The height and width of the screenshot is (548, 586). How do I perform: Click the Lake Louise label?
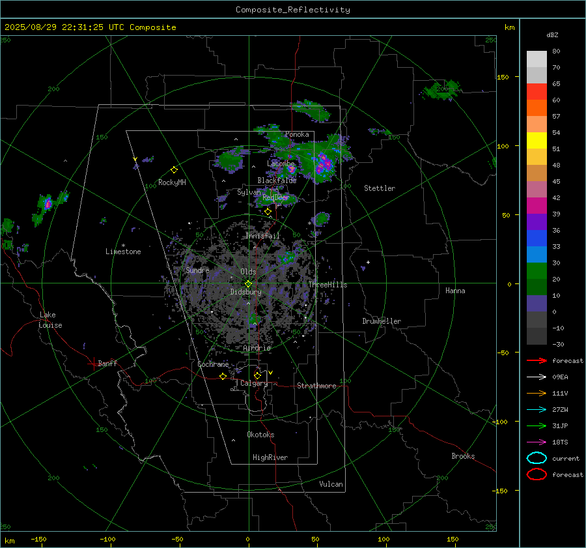pyautogui.click(x=50, y=320)
